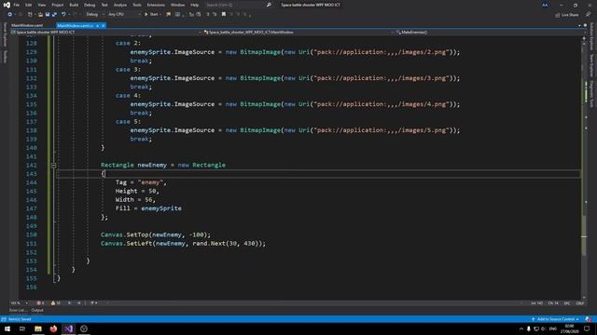This screenshot has height=335, width=597.
Task: Click the Open File folder icon
Action: coord(40,15)
